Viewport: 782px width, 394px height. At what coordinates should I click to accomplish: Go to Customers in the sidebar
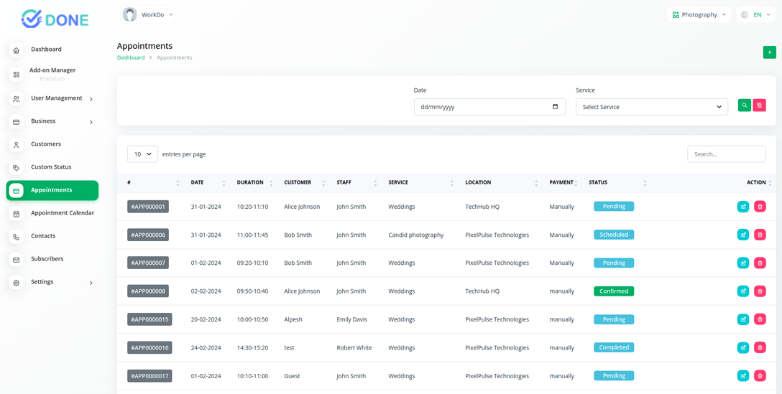click(x=46, y=144)
